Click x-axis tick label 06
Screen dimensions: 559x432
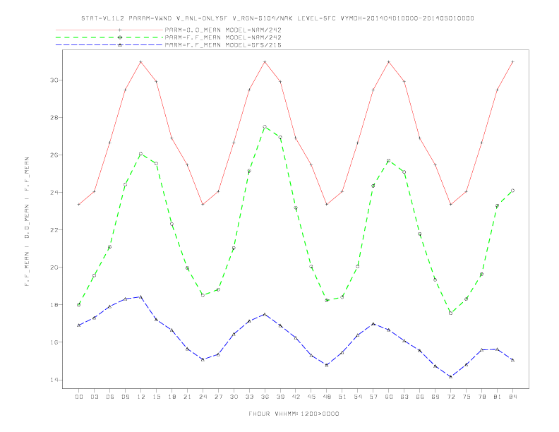click(110, 397)
